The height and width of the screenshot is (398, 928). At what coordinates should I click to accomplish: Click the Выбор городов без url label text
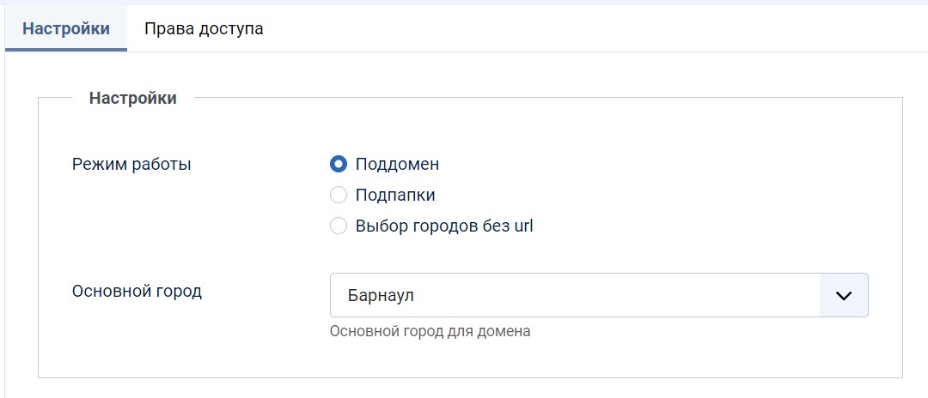pos(444,226)
